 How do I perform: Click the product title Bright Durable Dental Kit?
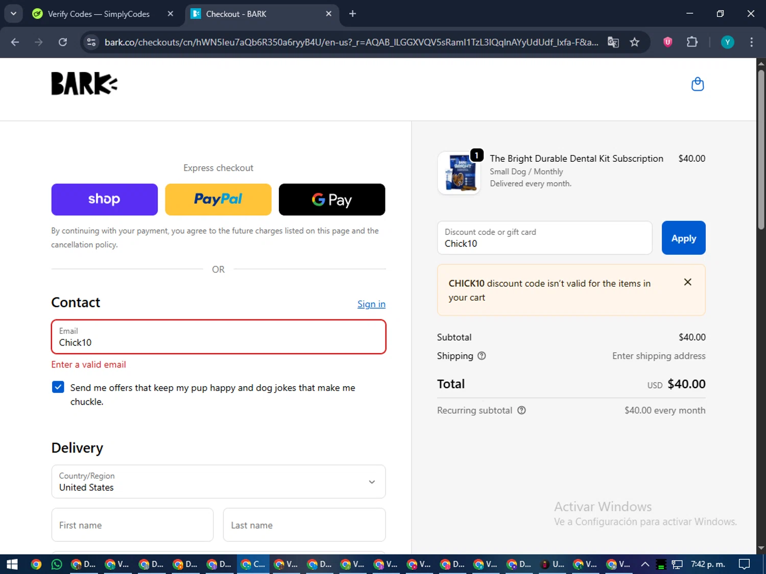pos(577,159)
